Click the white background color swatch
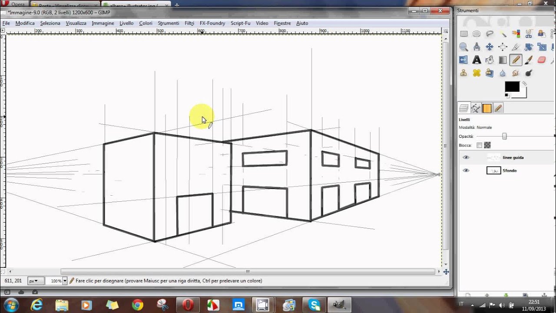The image size is (556, 313). 523,94
